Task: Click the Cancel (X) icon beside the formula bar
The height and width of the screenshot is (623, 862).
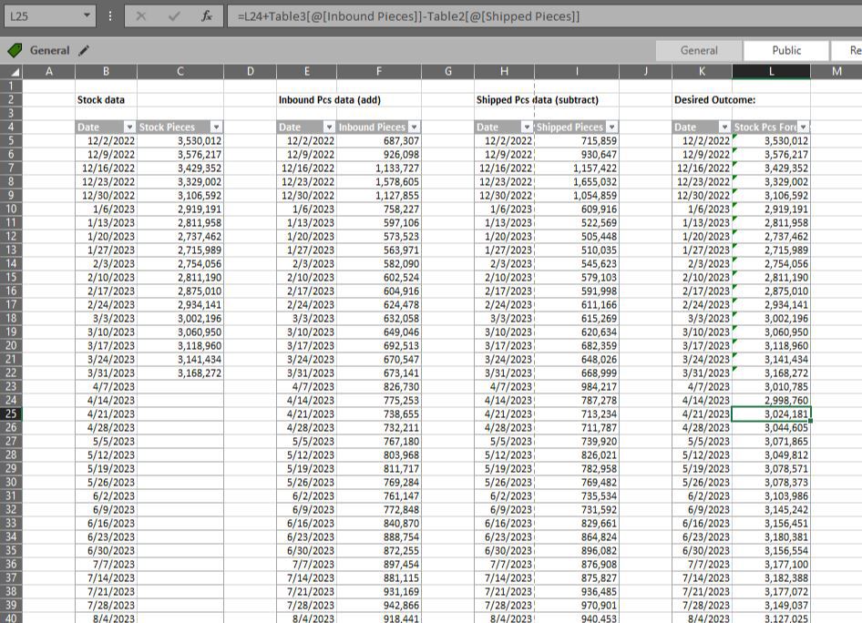Action: click(x=139, y=15)
